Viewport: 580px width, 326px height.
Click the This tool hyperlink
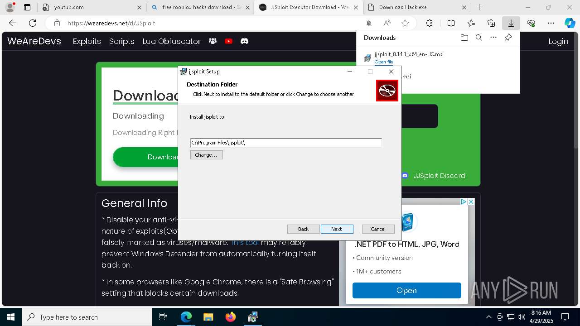point(245,243)
